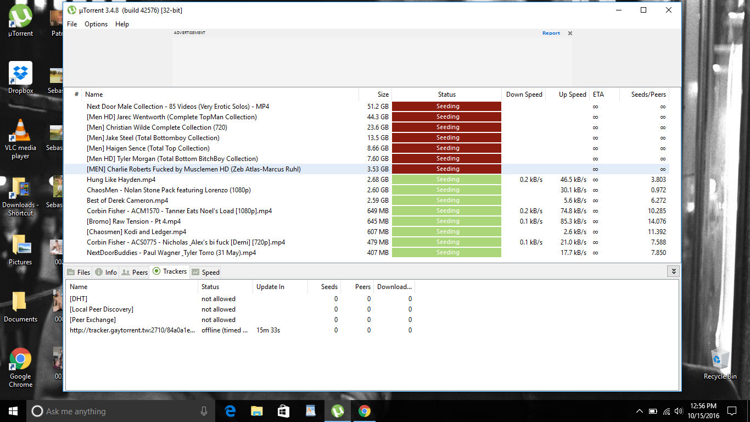Open the File menu
Viewport: 750px width, 422px height.
(72, 24)
